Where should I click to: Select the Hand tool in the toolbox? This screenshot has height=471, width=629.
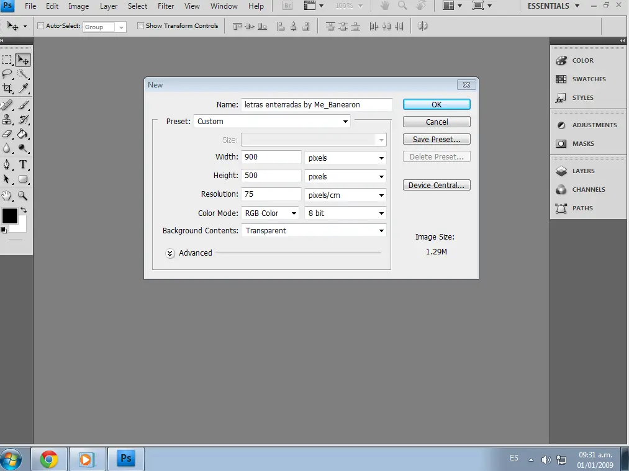tap(7, 196)
